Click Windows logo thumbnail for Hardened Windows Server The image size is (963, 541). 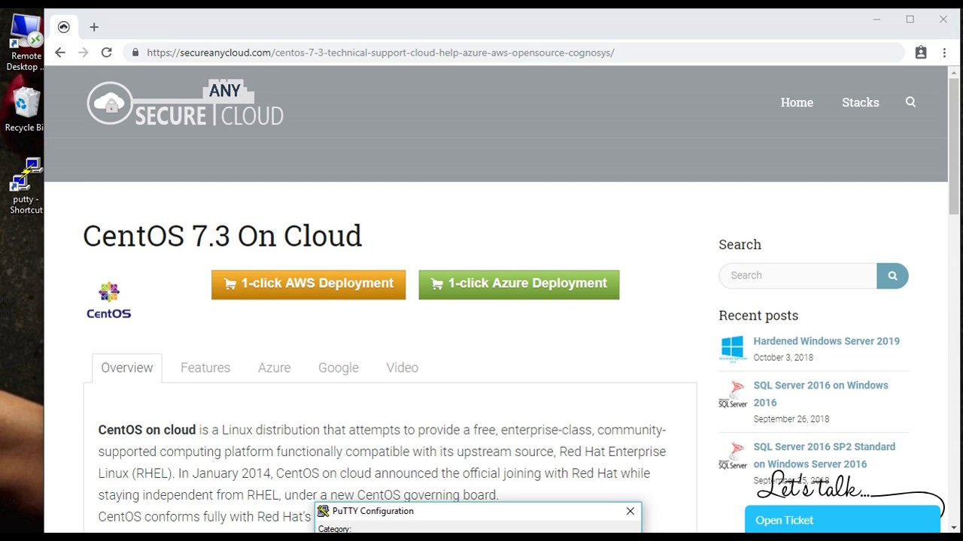point(732,349)
